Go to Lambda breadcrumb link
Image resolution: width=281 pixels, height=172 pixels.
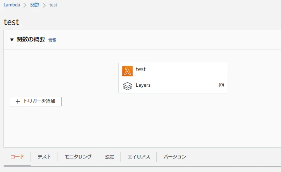point(12,5)
